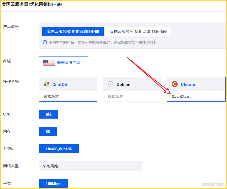Click the Ubuntu operating system label

tap(188, 84)
